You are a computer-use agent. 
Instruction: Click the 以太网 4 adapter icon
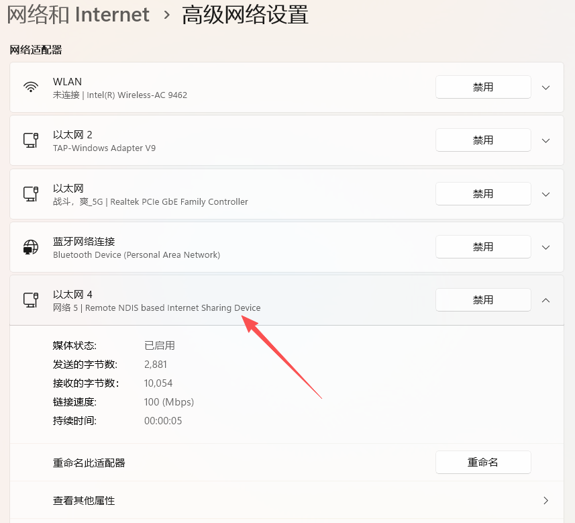[31, 299]
